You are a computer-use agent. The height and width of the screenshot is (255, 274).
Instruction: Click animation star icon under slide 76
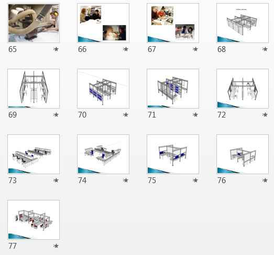click(x=265, y=180)
